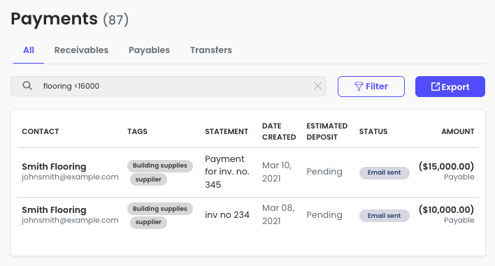The width and height of the screenshot is (495, 266).
Task: Export payments using the Export button
Action: pyautogui.click(x=450, y=87)
